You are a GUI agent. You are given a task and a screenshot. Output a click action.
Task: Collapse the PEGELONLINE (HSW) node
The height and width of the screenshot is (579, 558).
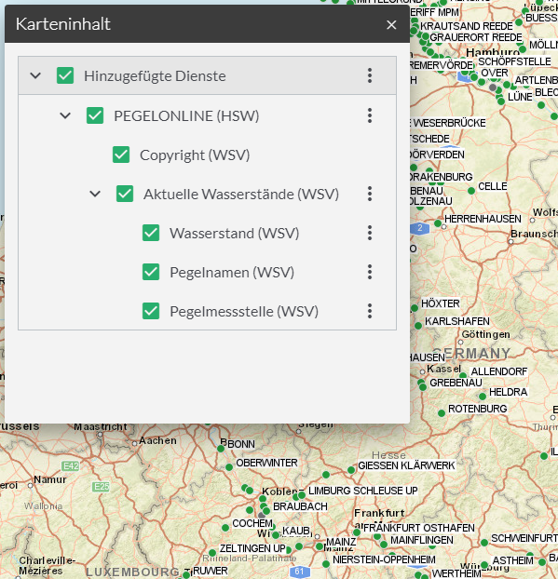pyautogui.click(x=65, y=115)
